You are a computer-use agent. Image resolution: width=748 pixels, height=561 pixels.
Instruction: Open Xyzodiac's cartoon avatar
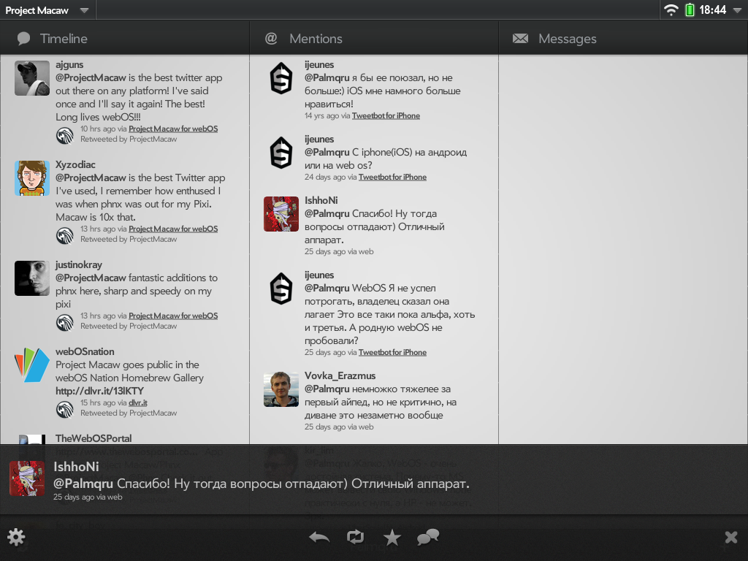(32, 178)
